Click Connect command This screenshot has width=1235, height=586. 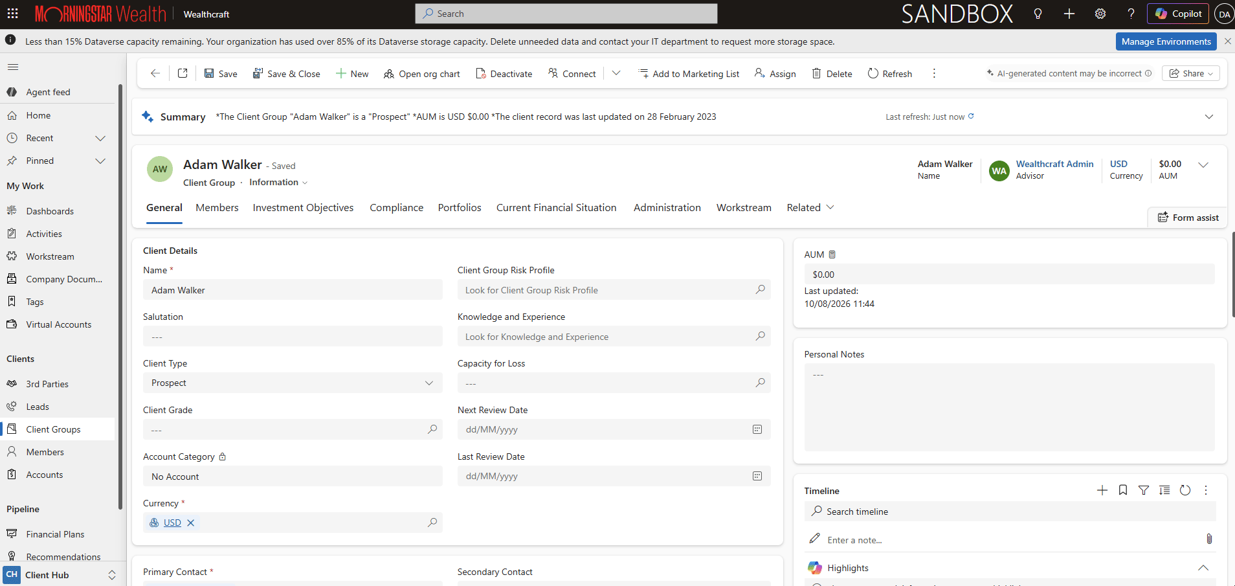pos(572,74)
